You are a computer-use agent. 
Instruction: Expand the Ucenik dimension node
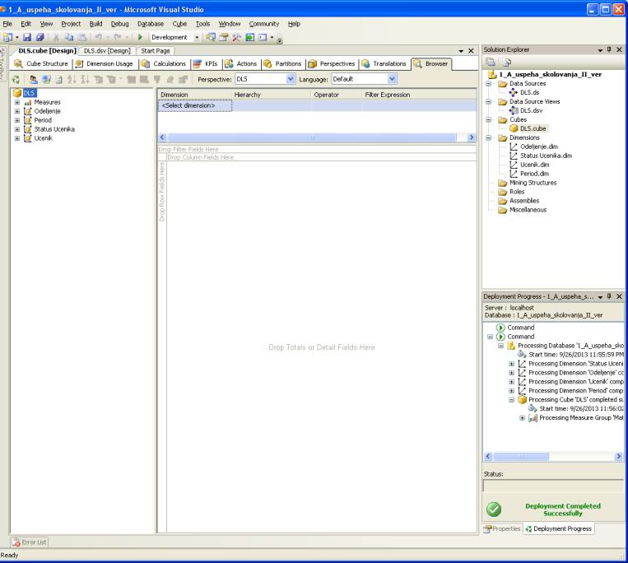17,138
